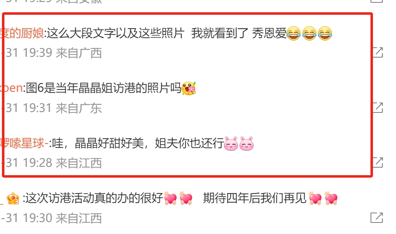
Task: Click the comment text 期待四年后我们再见
Action: pyautogui.click(x=255, y=198)
